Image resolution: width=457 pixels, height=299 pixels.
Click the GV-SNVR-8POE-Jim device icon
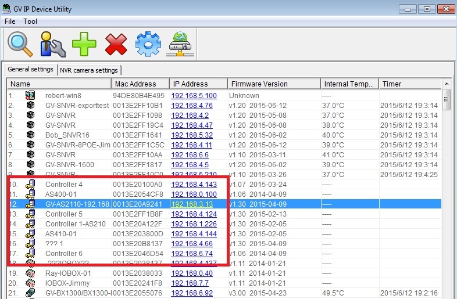pos(30,145)
